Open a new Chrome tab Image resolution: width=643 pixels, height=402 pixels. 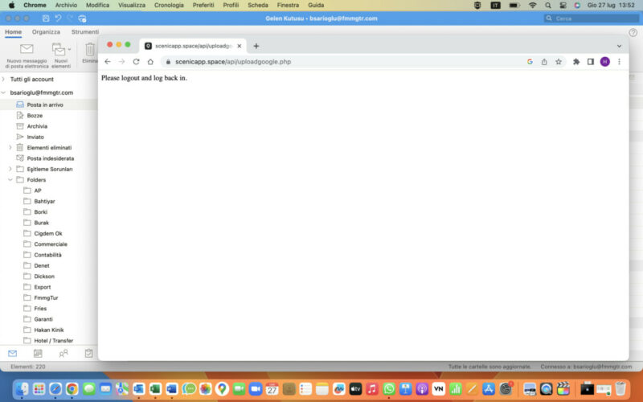(x=256, y=46)
